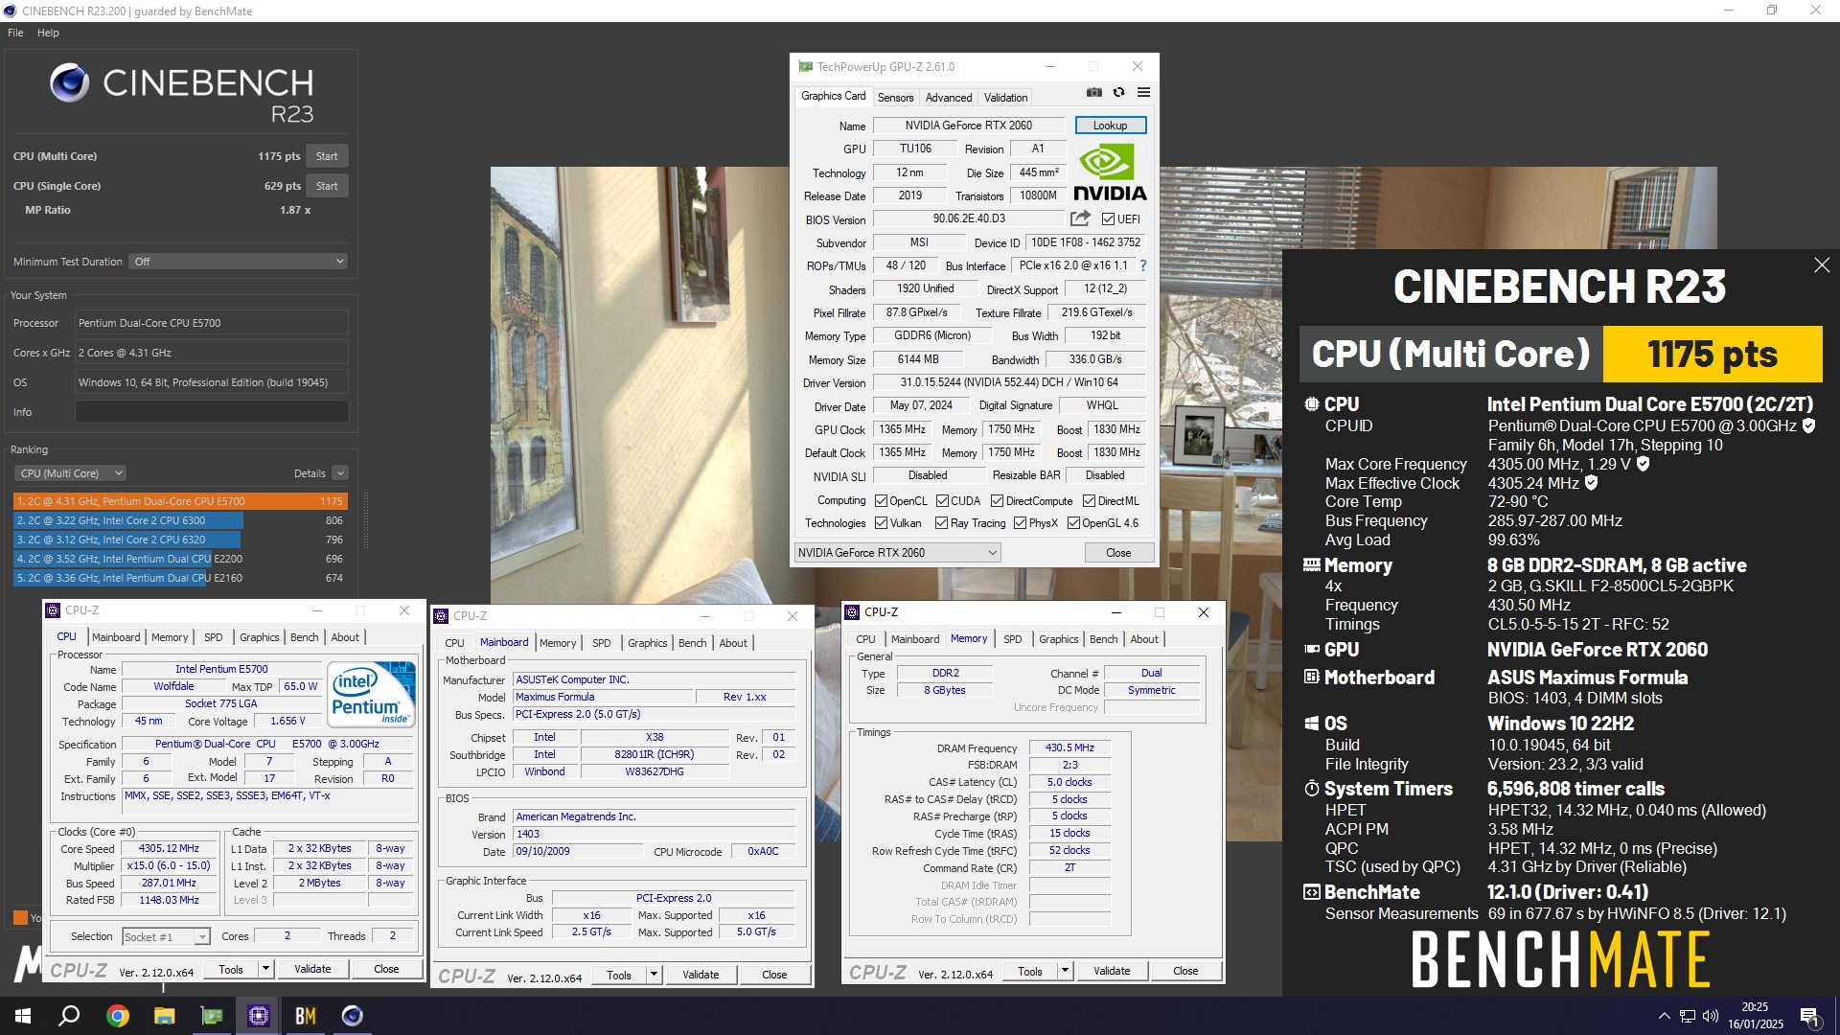Toggle Ray Tracing checkbox
Screen dimensions: 1840x1035
coord(941,523)
